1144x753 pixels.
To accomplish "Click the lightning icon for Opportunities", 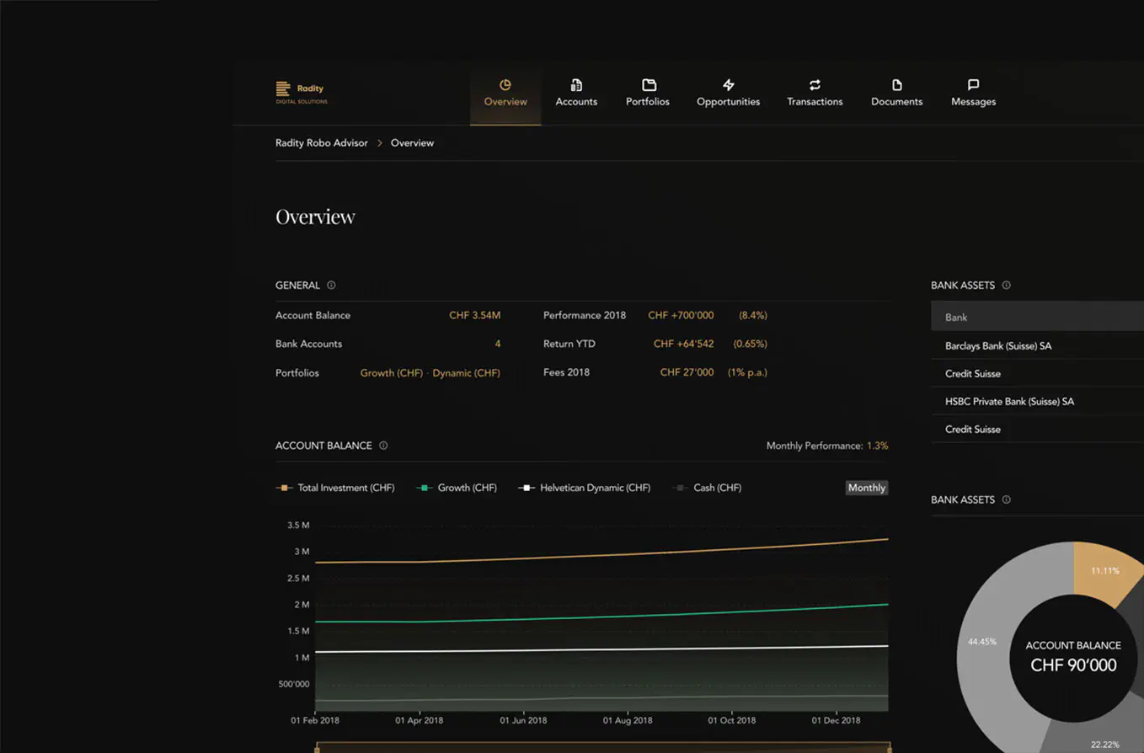I will click(728, 85).
